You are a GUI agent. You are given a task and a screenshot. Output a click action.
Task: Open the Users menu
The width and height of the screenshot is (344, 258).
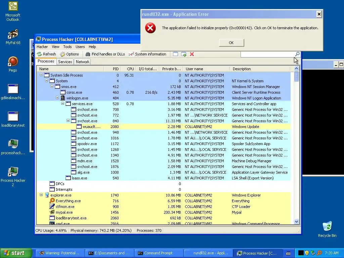(80, 47)
